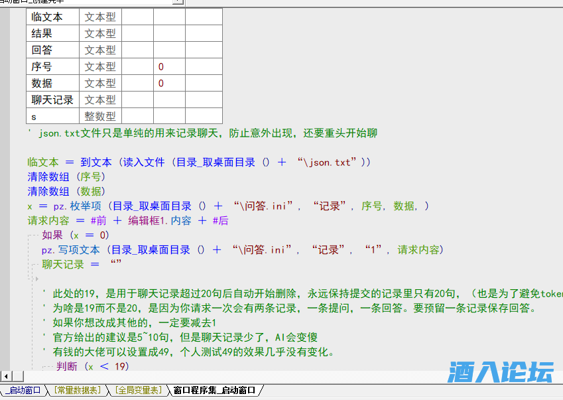Screen dimensions: 563x400
Task: Click the 文本型 type cell of 临文本 row
Action: [x=101, y=17]
